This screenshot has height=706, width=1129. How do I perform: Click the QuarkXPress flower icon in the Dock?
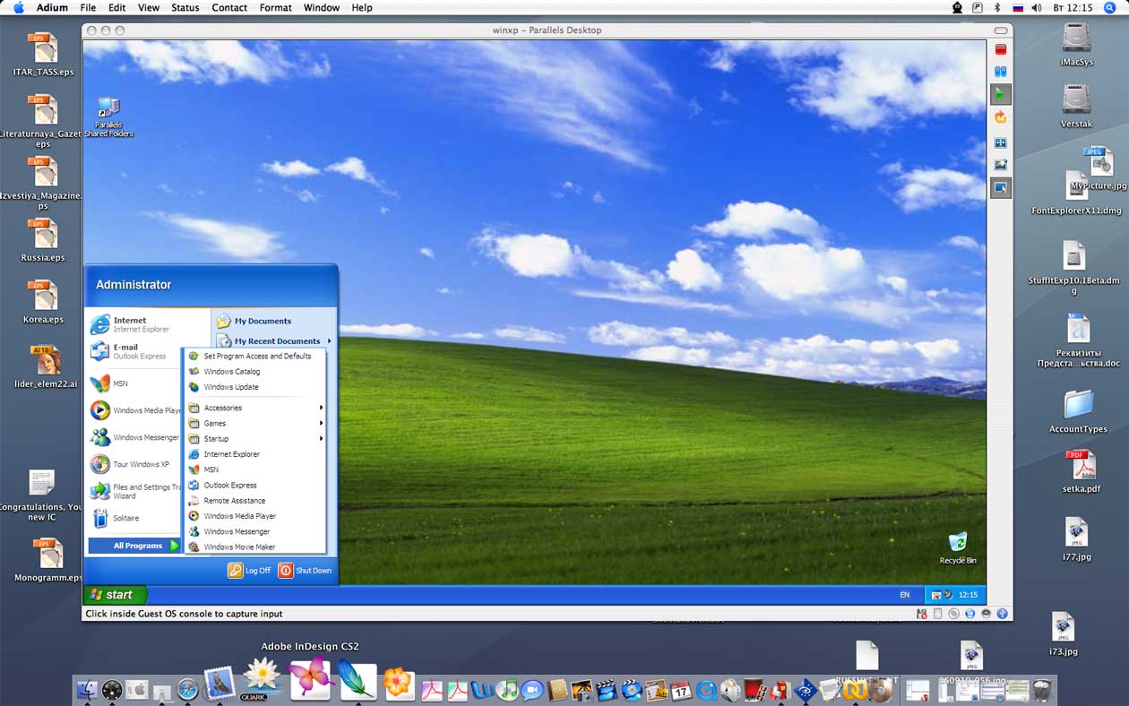[263, 678]
